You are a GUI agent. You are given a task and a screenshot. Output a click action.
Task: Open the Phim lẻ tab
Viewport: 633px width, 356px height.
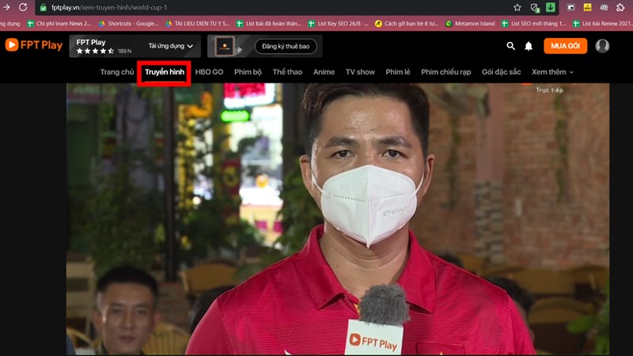pyautogui.click(x=398, y=72)
